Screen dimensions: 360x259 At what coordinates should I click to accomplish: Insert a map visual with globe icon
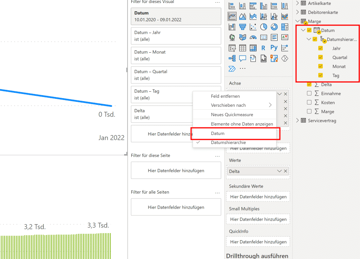(x=232, y=37)
